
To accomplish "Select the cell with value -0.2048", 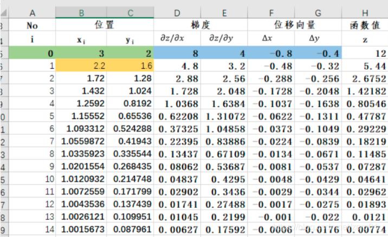I will click(318, 91).
